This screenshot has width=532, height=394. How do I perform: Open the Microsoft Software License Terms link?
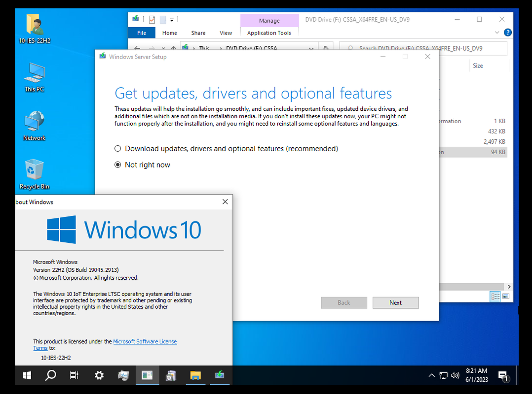pyautogui.click(x=145, y=341)
